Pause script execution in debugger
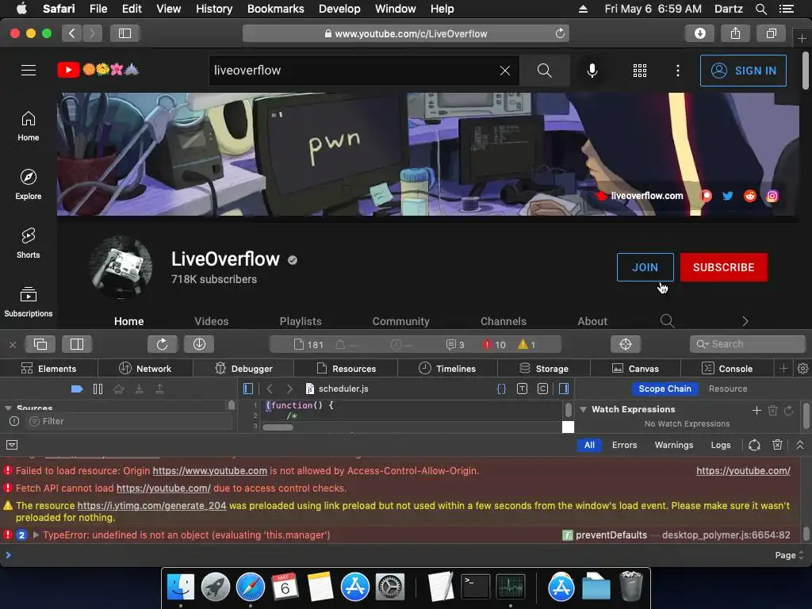The height and width of the screenshot is (609, 812). coord(98,389)
